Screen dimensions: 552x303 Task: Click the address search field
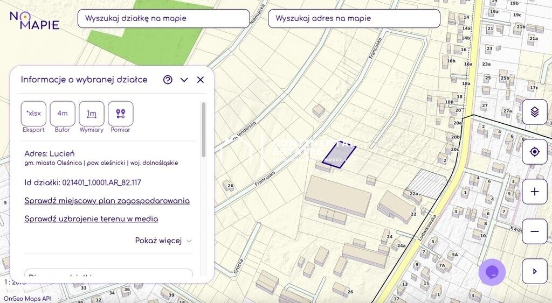[354, 18]
